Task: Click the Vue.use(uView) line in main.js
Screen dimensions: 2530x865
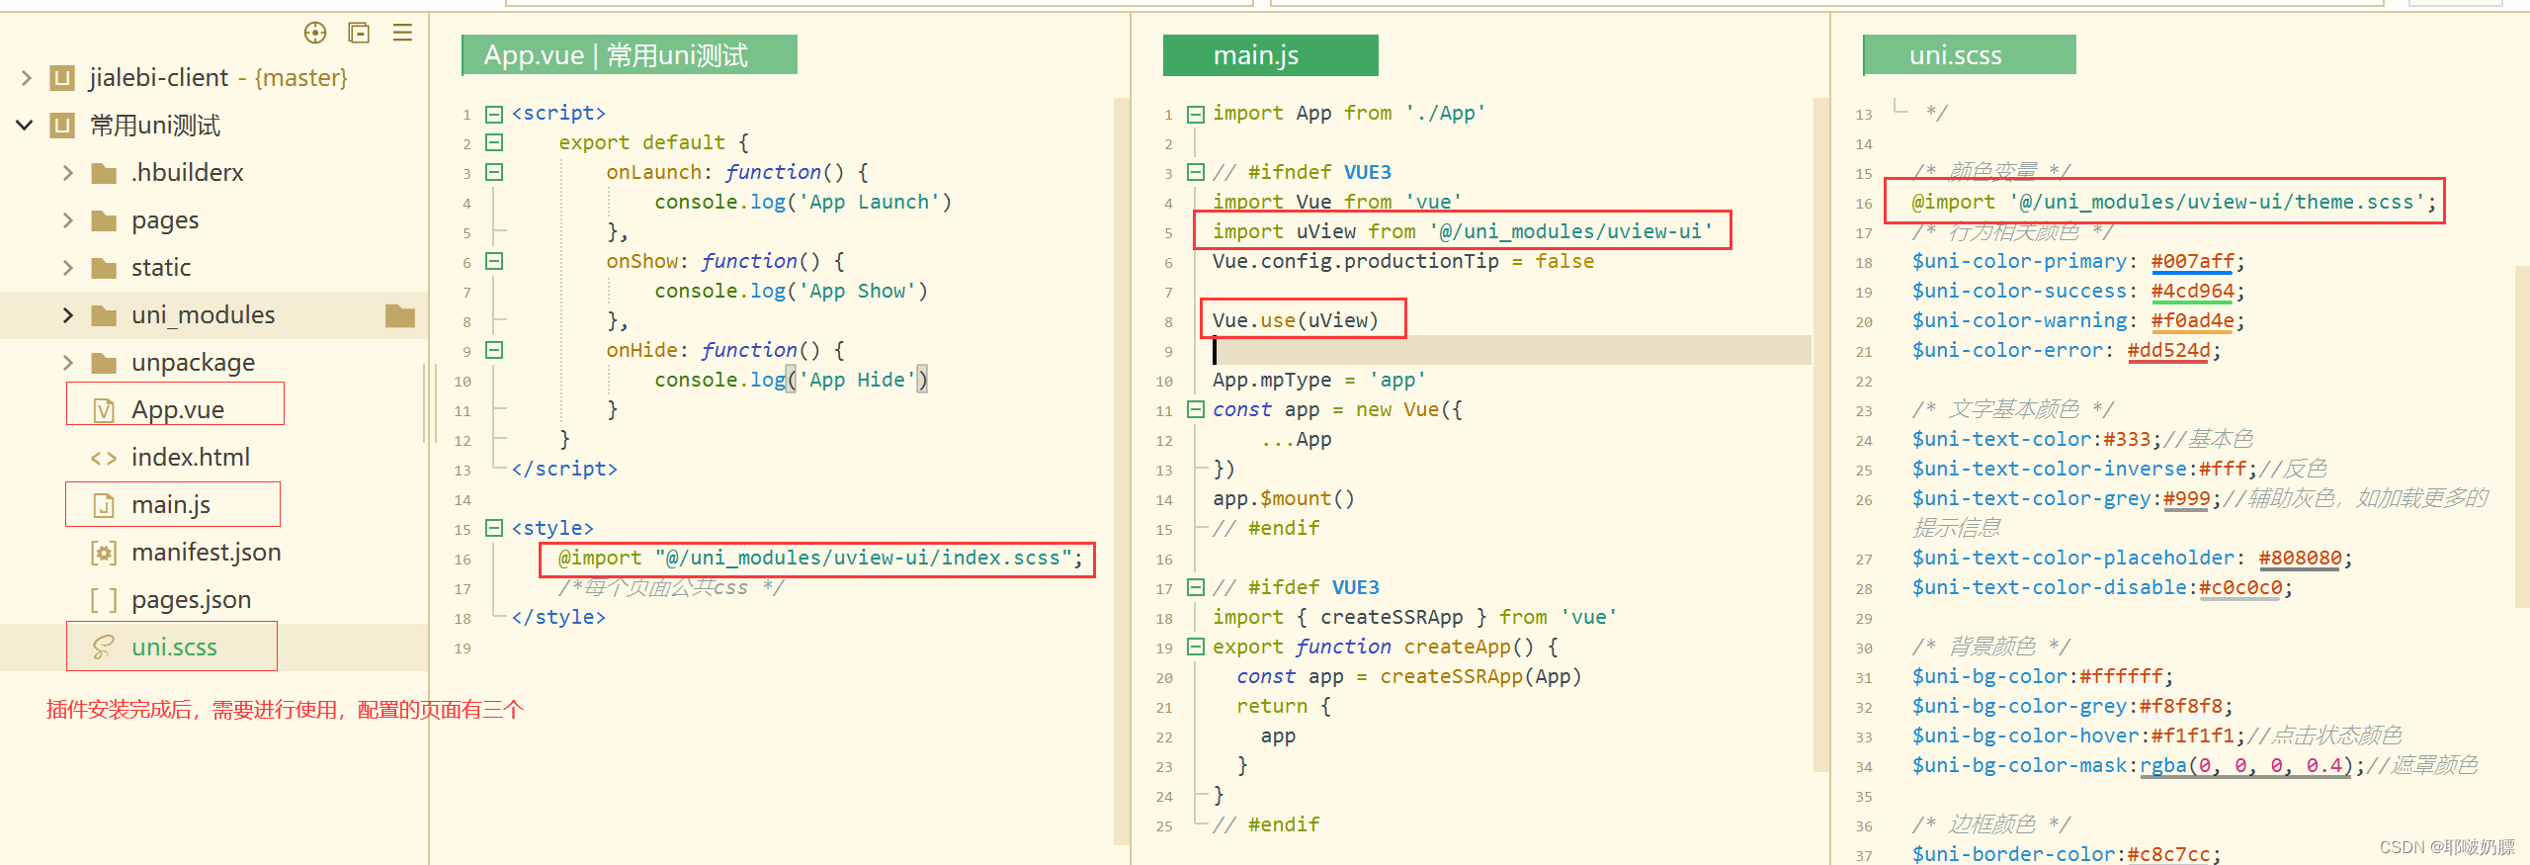Action: pos(1295,320)
